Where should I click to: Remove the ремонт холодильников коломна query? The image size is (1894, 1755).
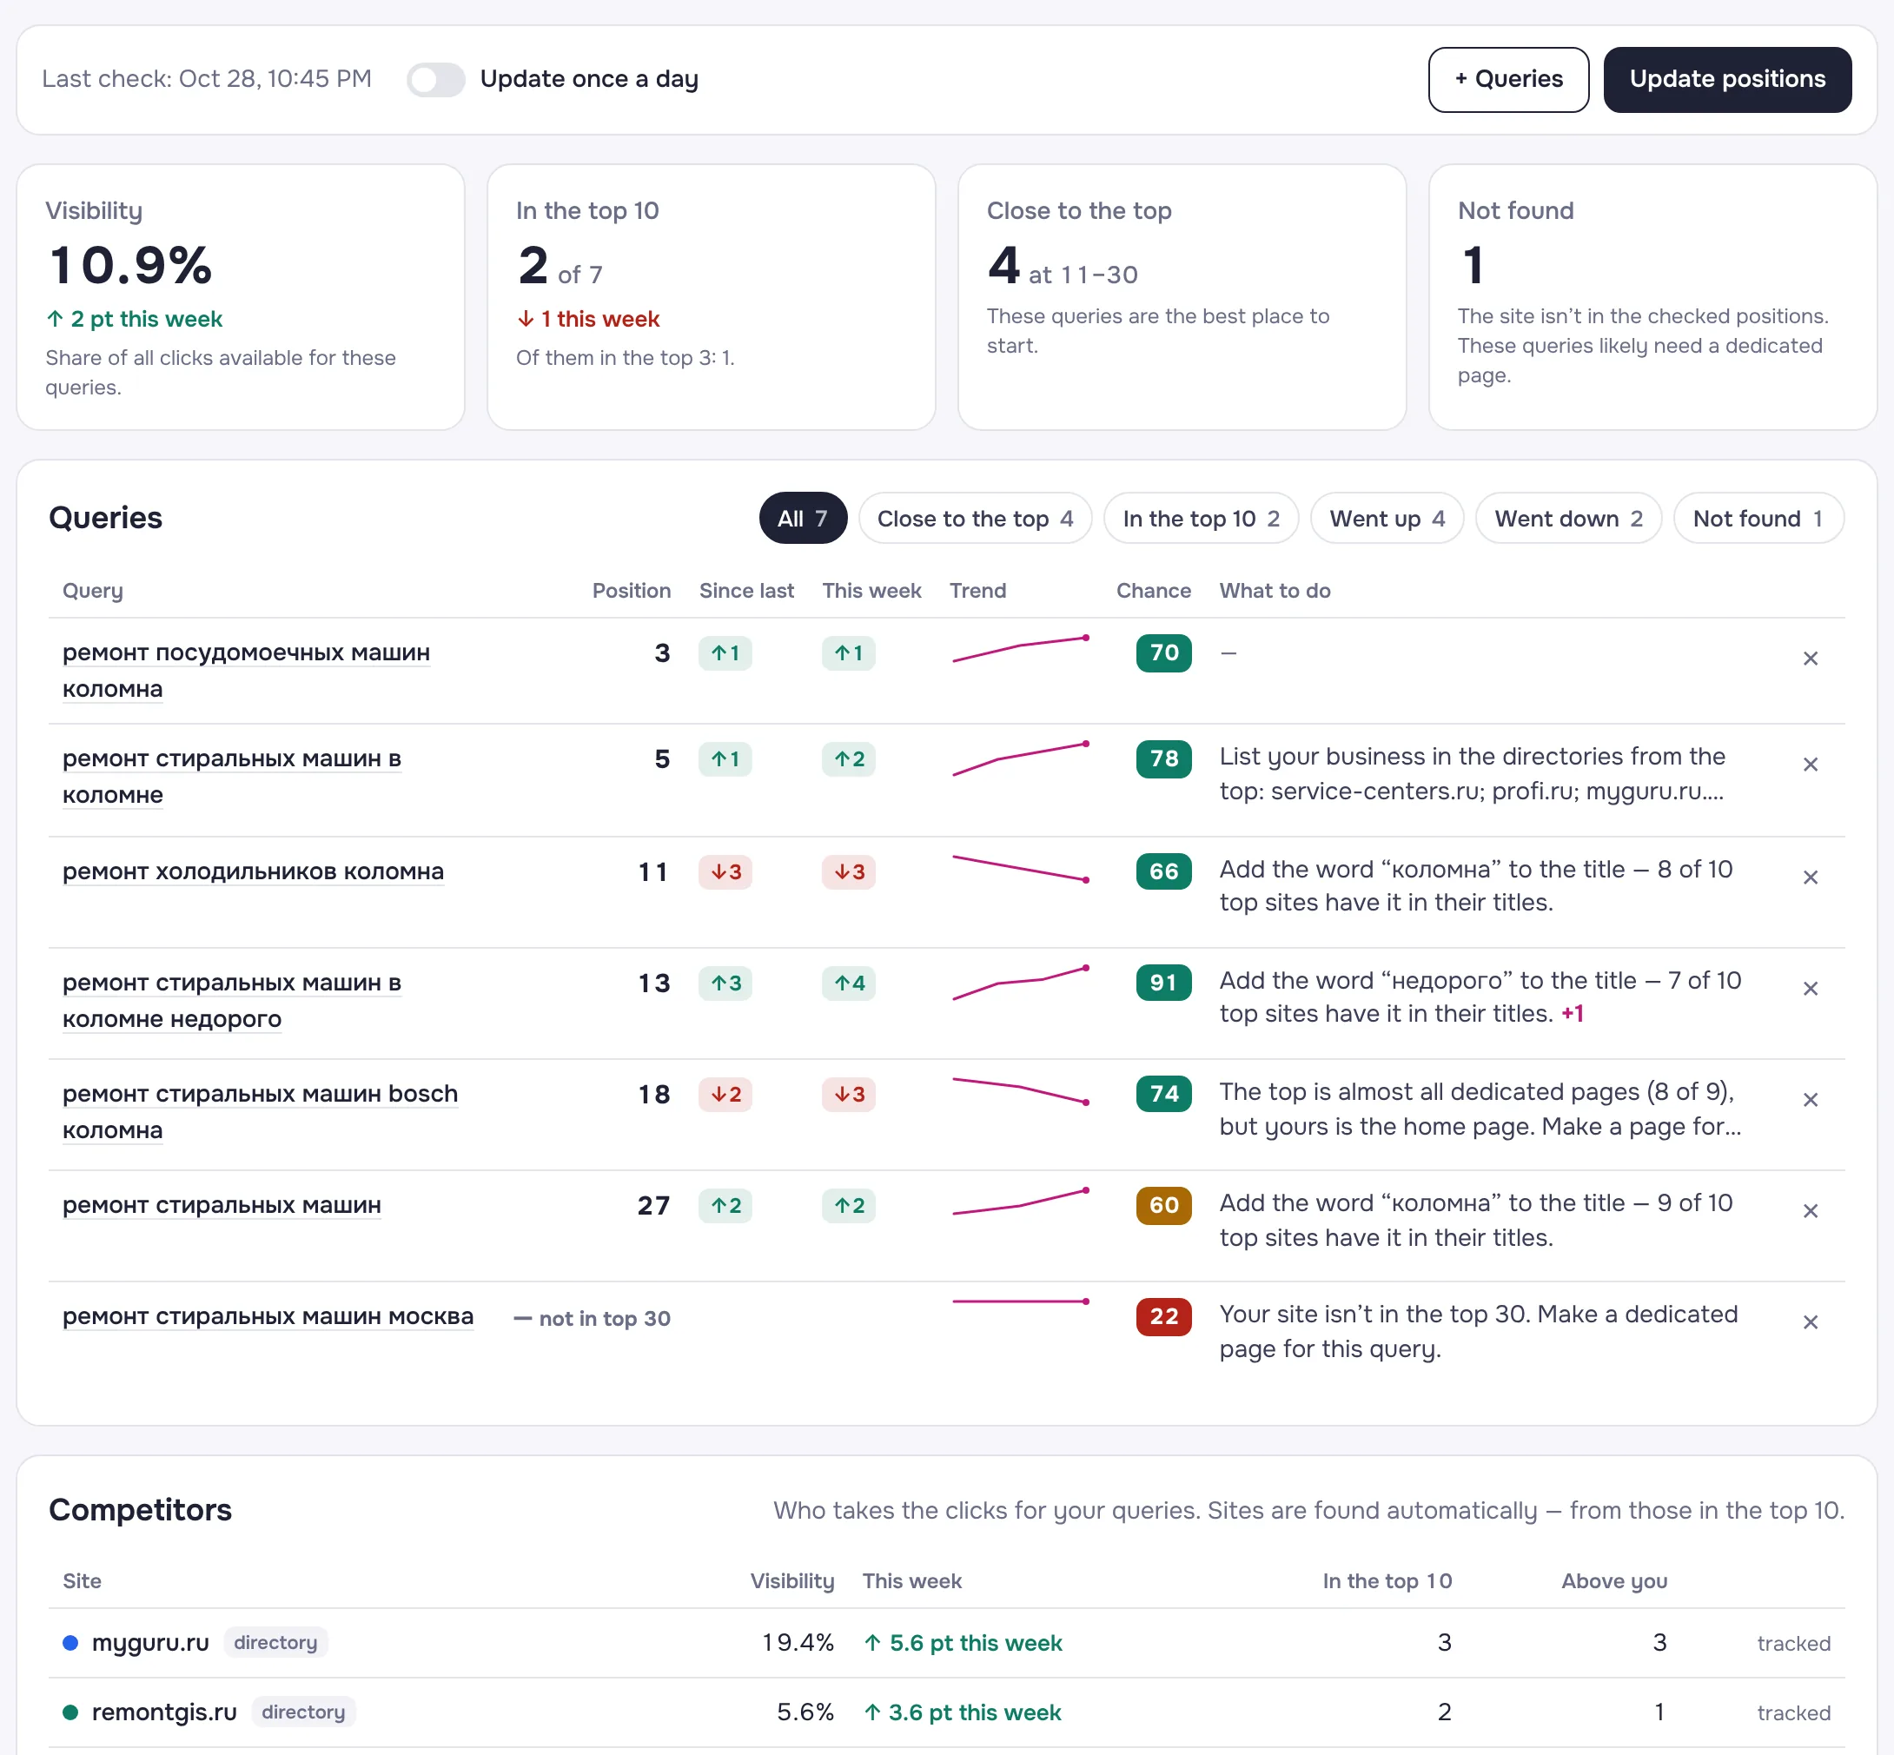point(1811,877)
